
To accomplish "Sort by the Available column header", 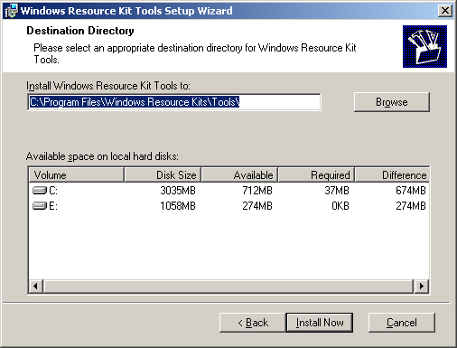I will tap(239, 174).
